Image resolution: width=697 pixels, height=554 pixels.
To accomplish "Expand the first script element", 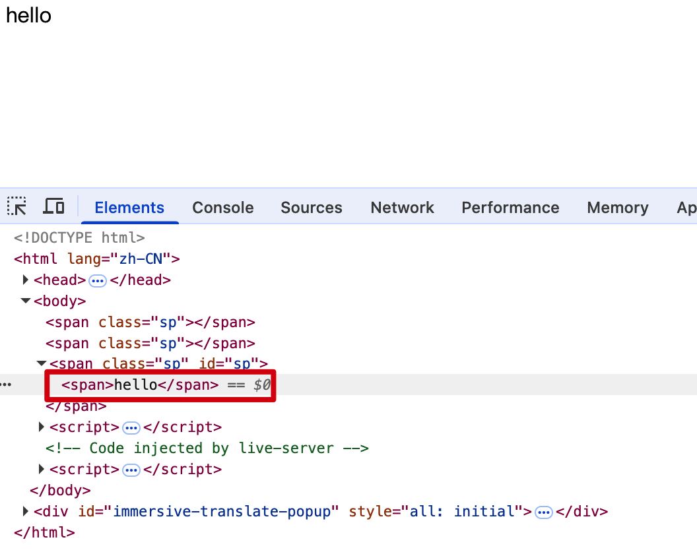I will click(x=42, y=427).
